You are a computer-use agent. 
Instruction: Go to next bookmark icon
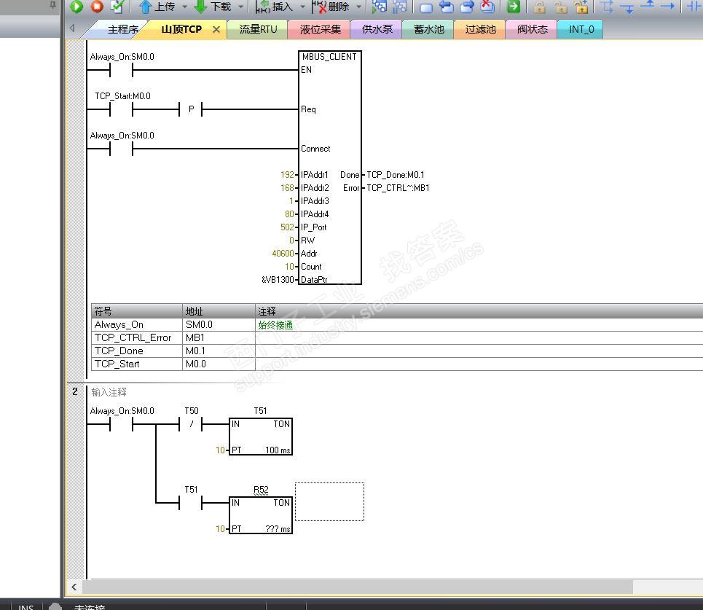[x=467, y=7]
